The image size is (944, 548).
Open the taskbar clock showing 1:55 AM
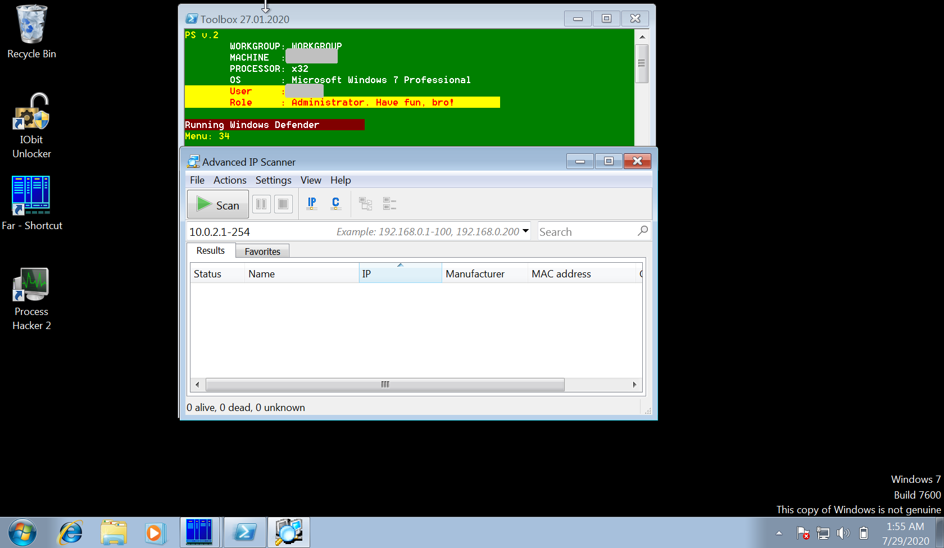tap(905, 533)
